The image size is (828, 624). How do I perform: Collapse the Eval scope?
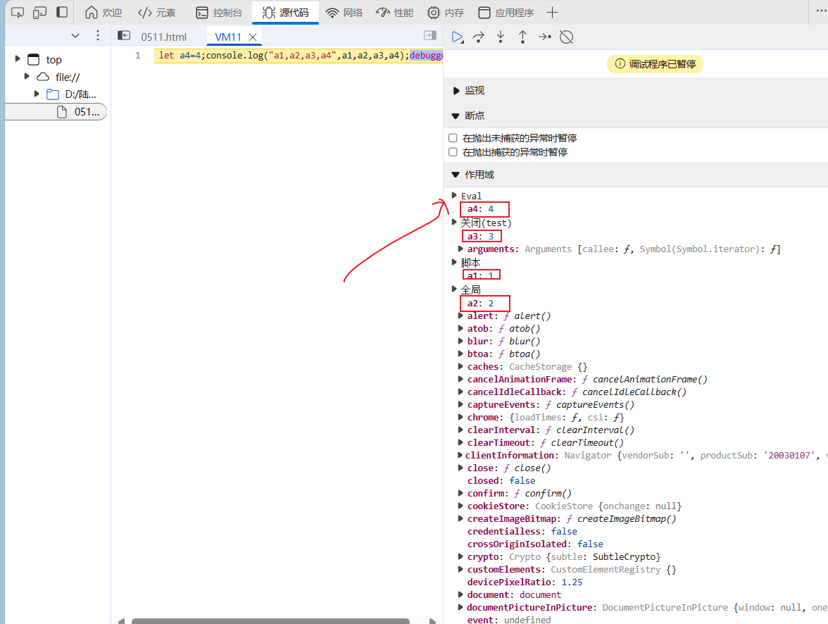pos(454,196)
